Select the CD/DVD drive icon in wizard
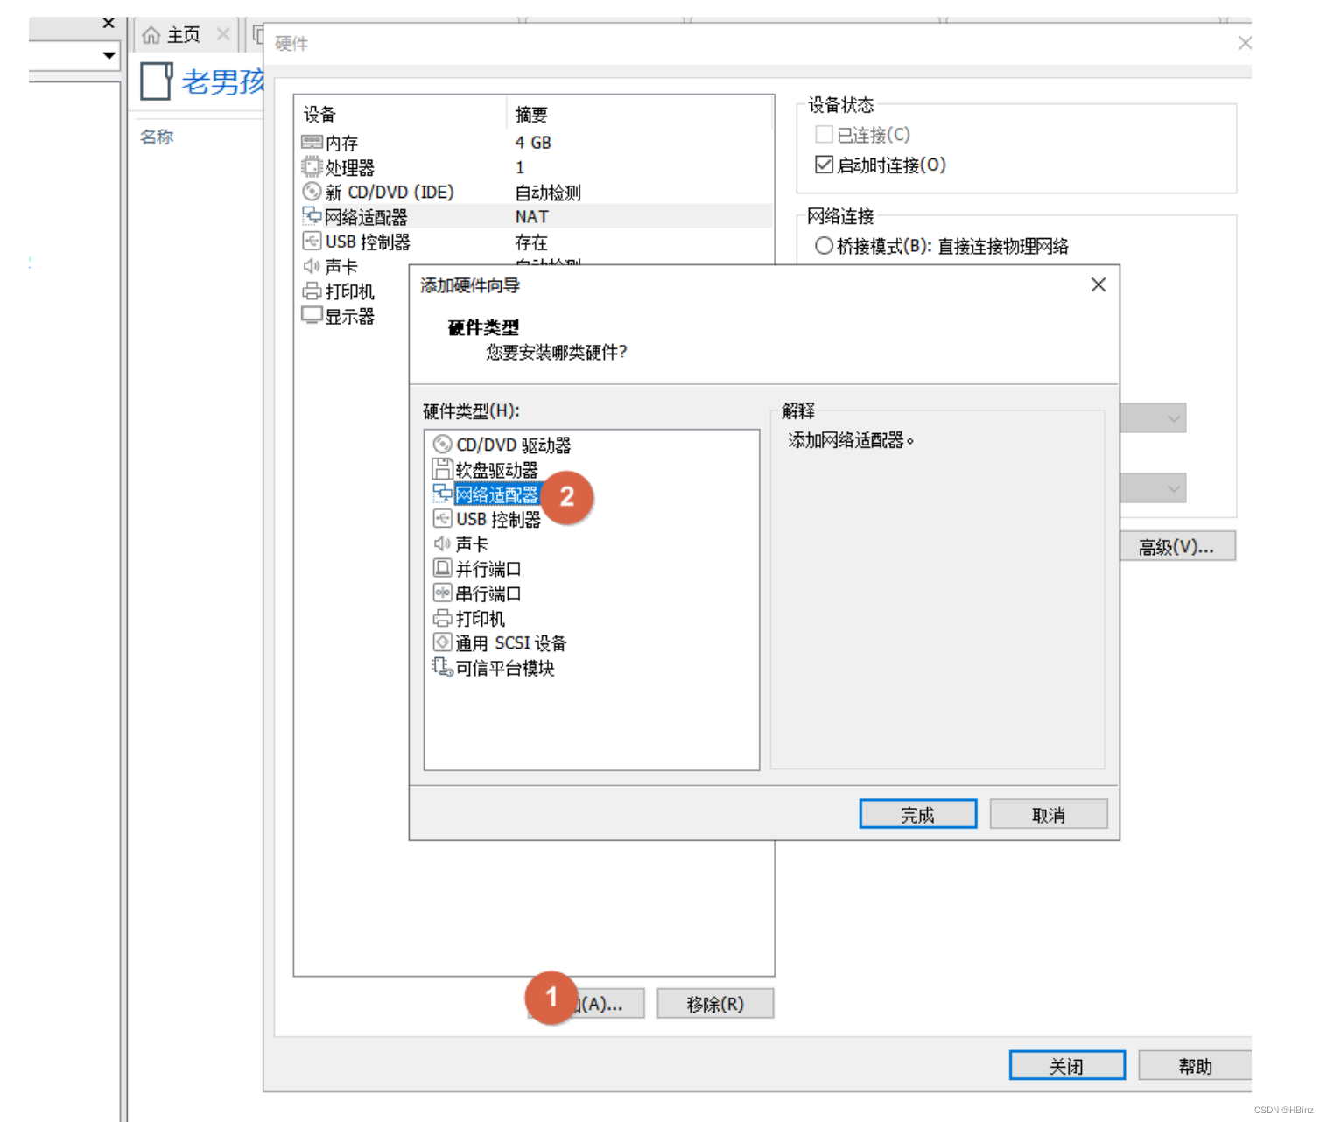 [443, 445]
